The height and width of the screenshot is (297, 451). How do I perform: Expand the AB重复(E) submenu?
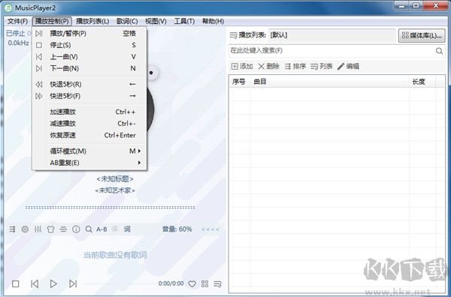[89, 163]
